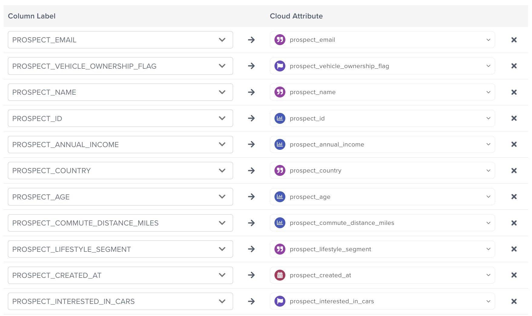The height and width of the screenshot is (316, 532).
Task: Click the string type icon beside prospect_email
Action: pyautogui.click(x=280, y=40)
